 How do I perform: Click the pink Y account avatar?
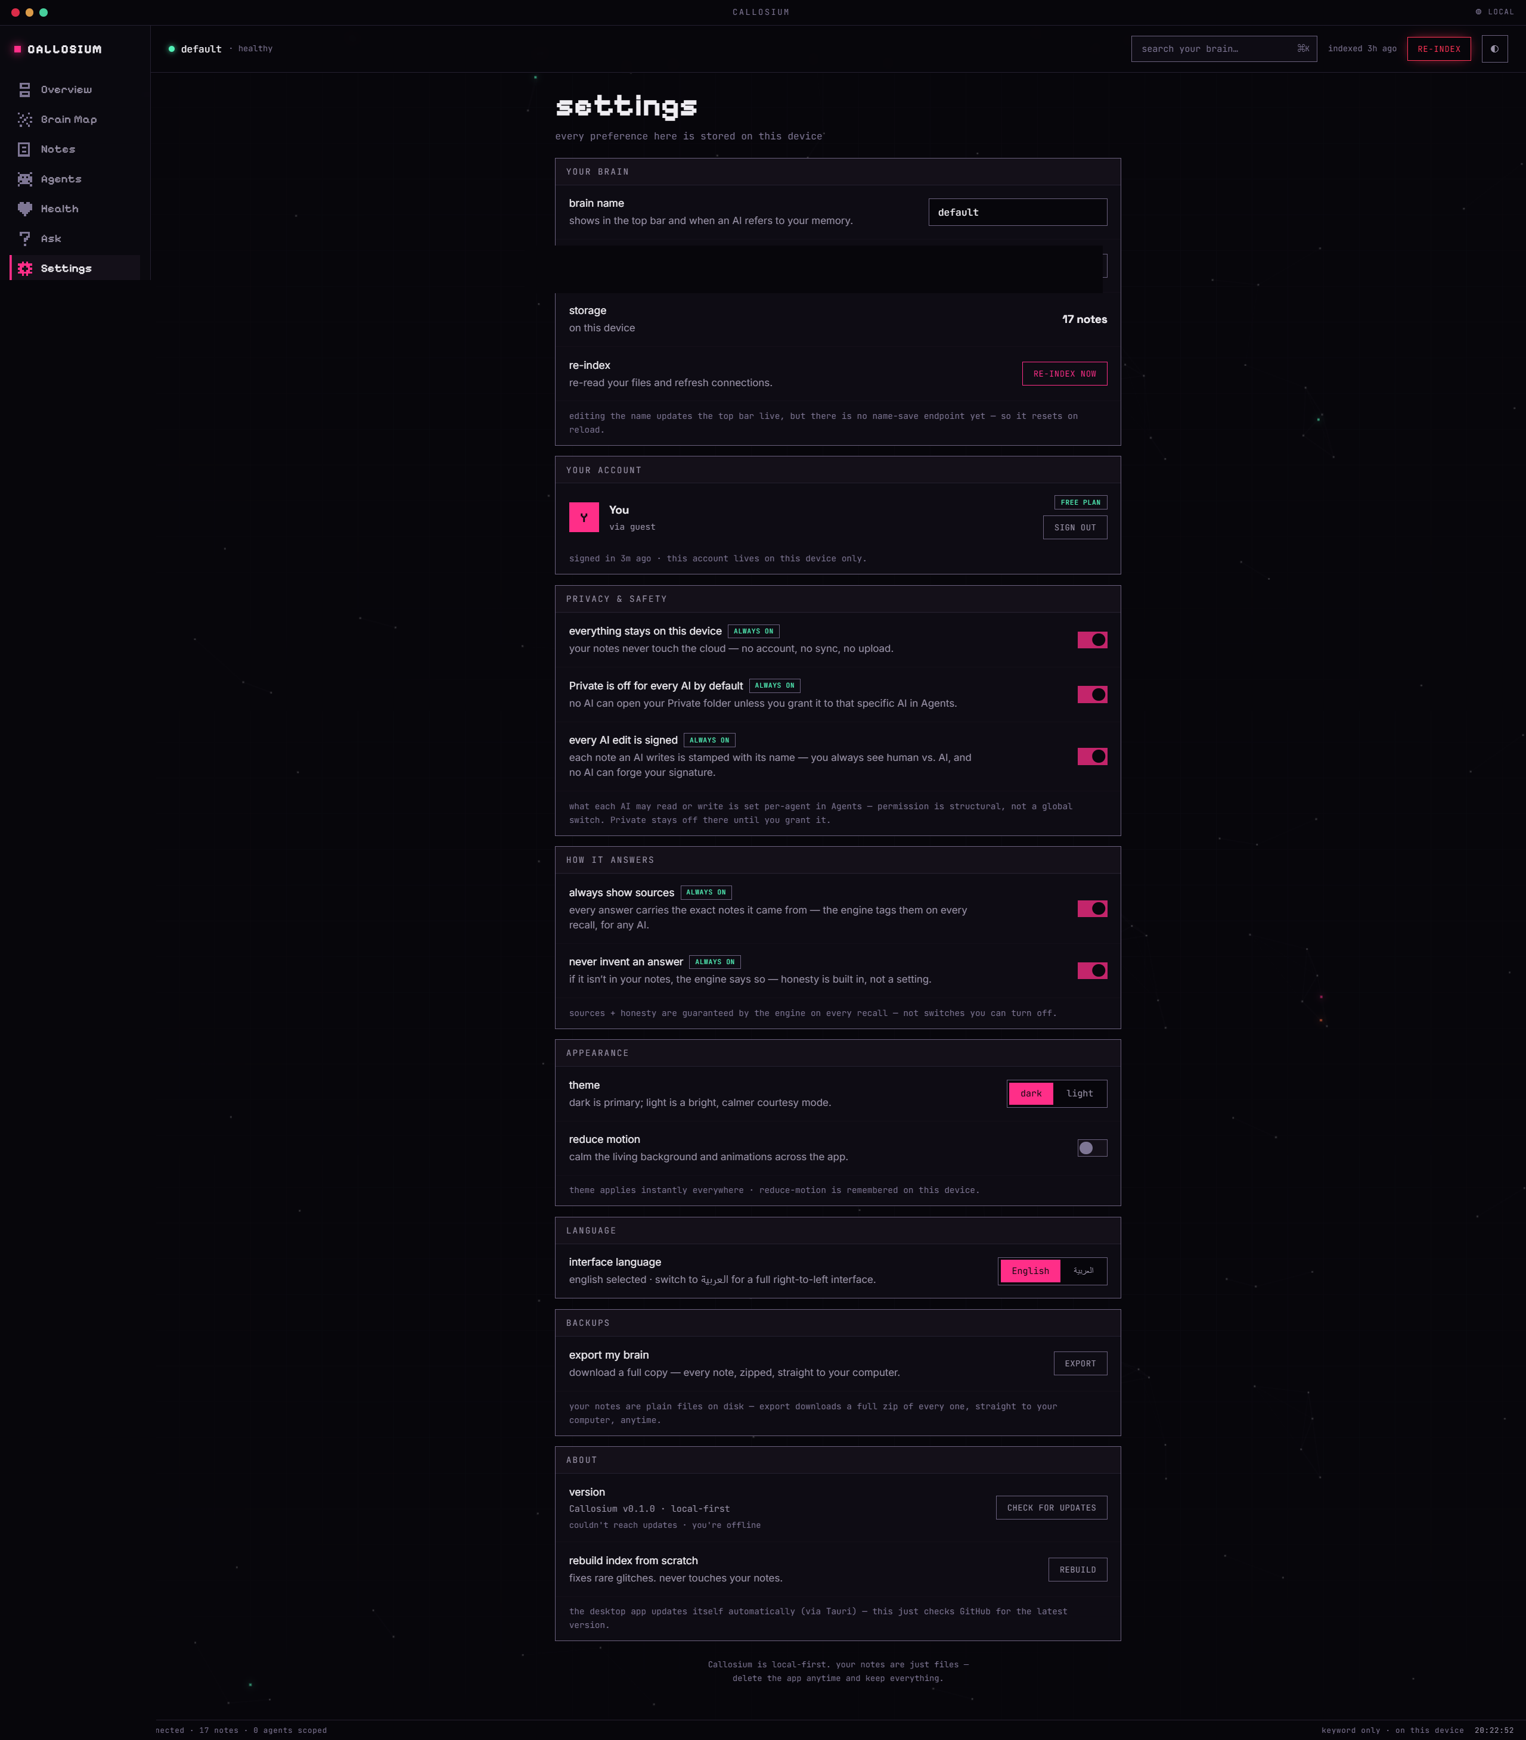[x=584, y=517]
